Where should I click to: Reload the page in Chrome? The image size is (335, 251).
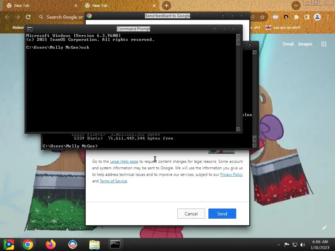click(28, 17)
